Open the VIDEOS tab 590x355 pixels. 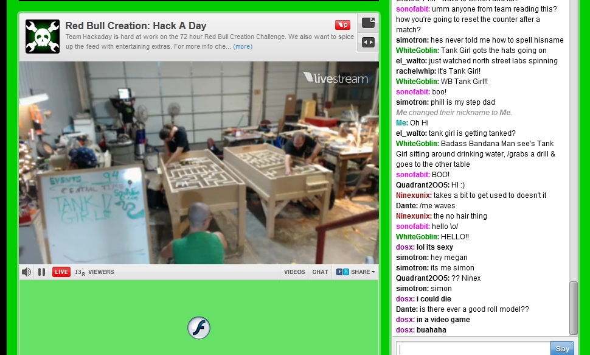click(x=294, y=272)
